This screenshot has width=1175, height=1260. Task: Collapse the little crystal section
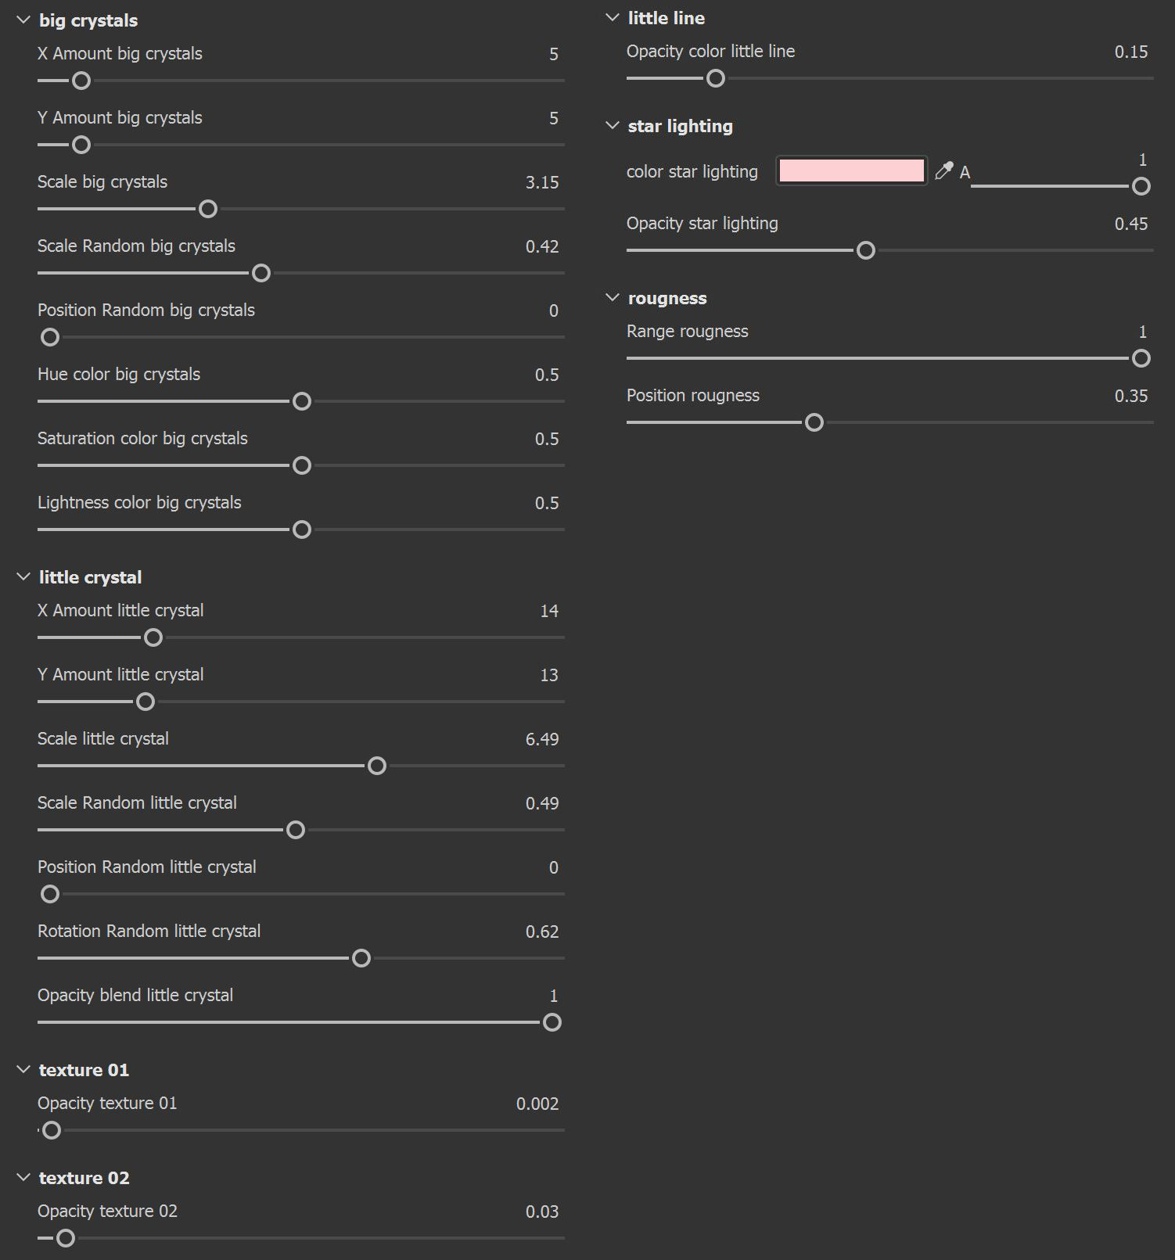pyautogui.click(x=23, y=577)
